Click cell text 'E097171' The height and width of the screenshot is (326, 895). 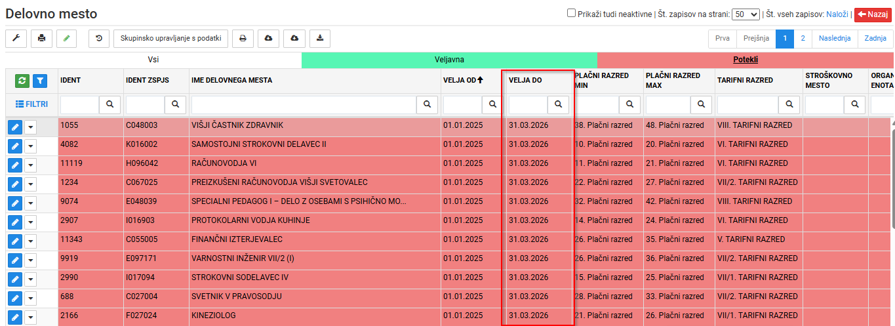coord(141,258)
